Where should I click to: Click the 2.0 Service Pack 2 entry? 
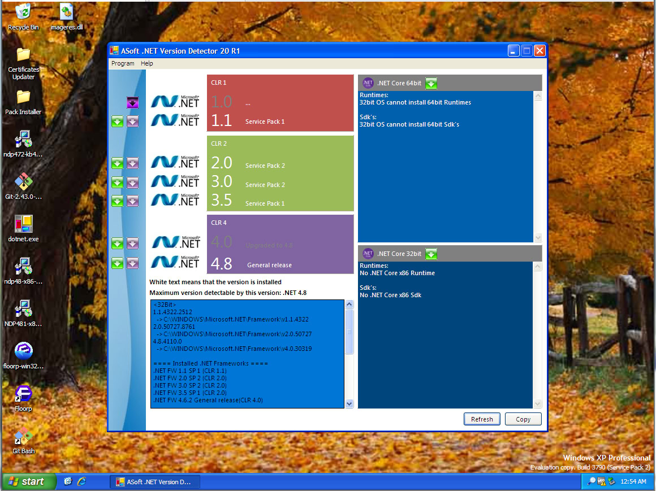[x=248, y=163]
